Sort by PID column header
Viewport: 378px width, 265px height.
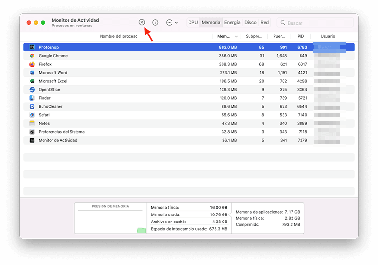tap(301, 36)
